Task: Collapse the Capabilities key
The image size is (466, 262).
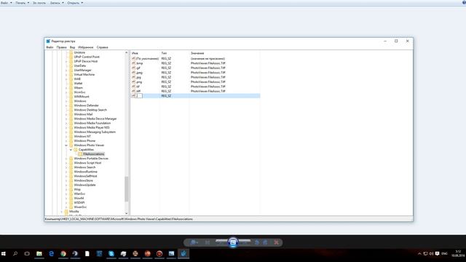Action: pos(71,149)
